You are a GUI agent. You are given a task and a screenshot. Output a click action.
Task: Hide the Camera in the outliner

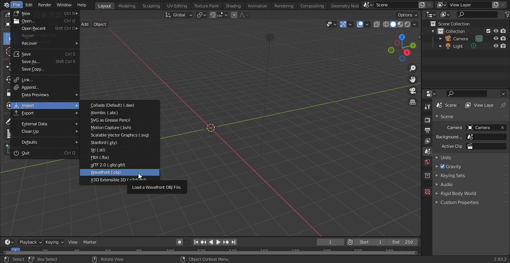[x=496, y=39]
